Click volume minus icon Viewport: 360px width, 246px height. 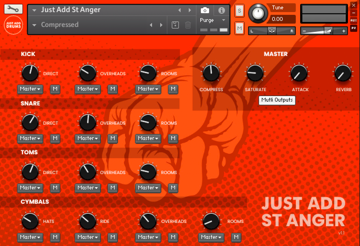(304, 31)
